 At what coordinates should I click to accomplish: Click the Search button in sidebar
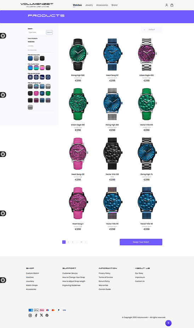[50, 32]
